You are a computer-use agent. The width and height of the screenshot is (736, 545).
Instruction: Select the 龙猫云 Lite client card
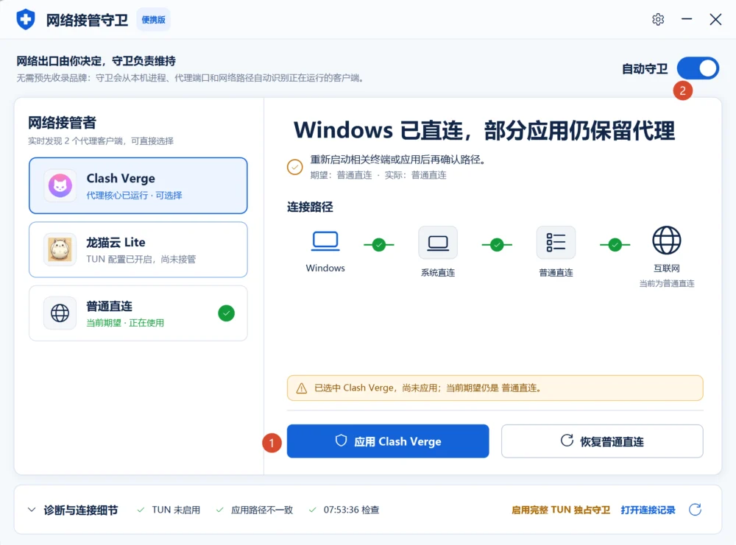138,249
